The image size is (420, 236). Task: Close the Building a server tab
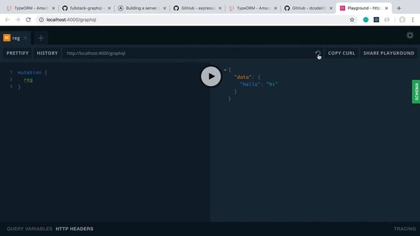(x=165, y=9)
